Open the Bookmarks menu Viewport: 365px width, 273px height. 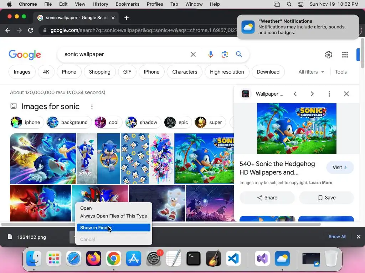tap(127, 4)
